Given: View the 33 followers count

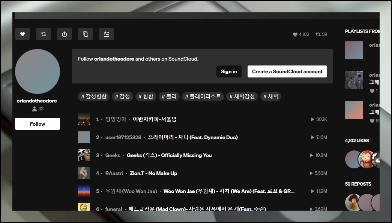Looking at the screenshot, I should click(x=38, y=109).
